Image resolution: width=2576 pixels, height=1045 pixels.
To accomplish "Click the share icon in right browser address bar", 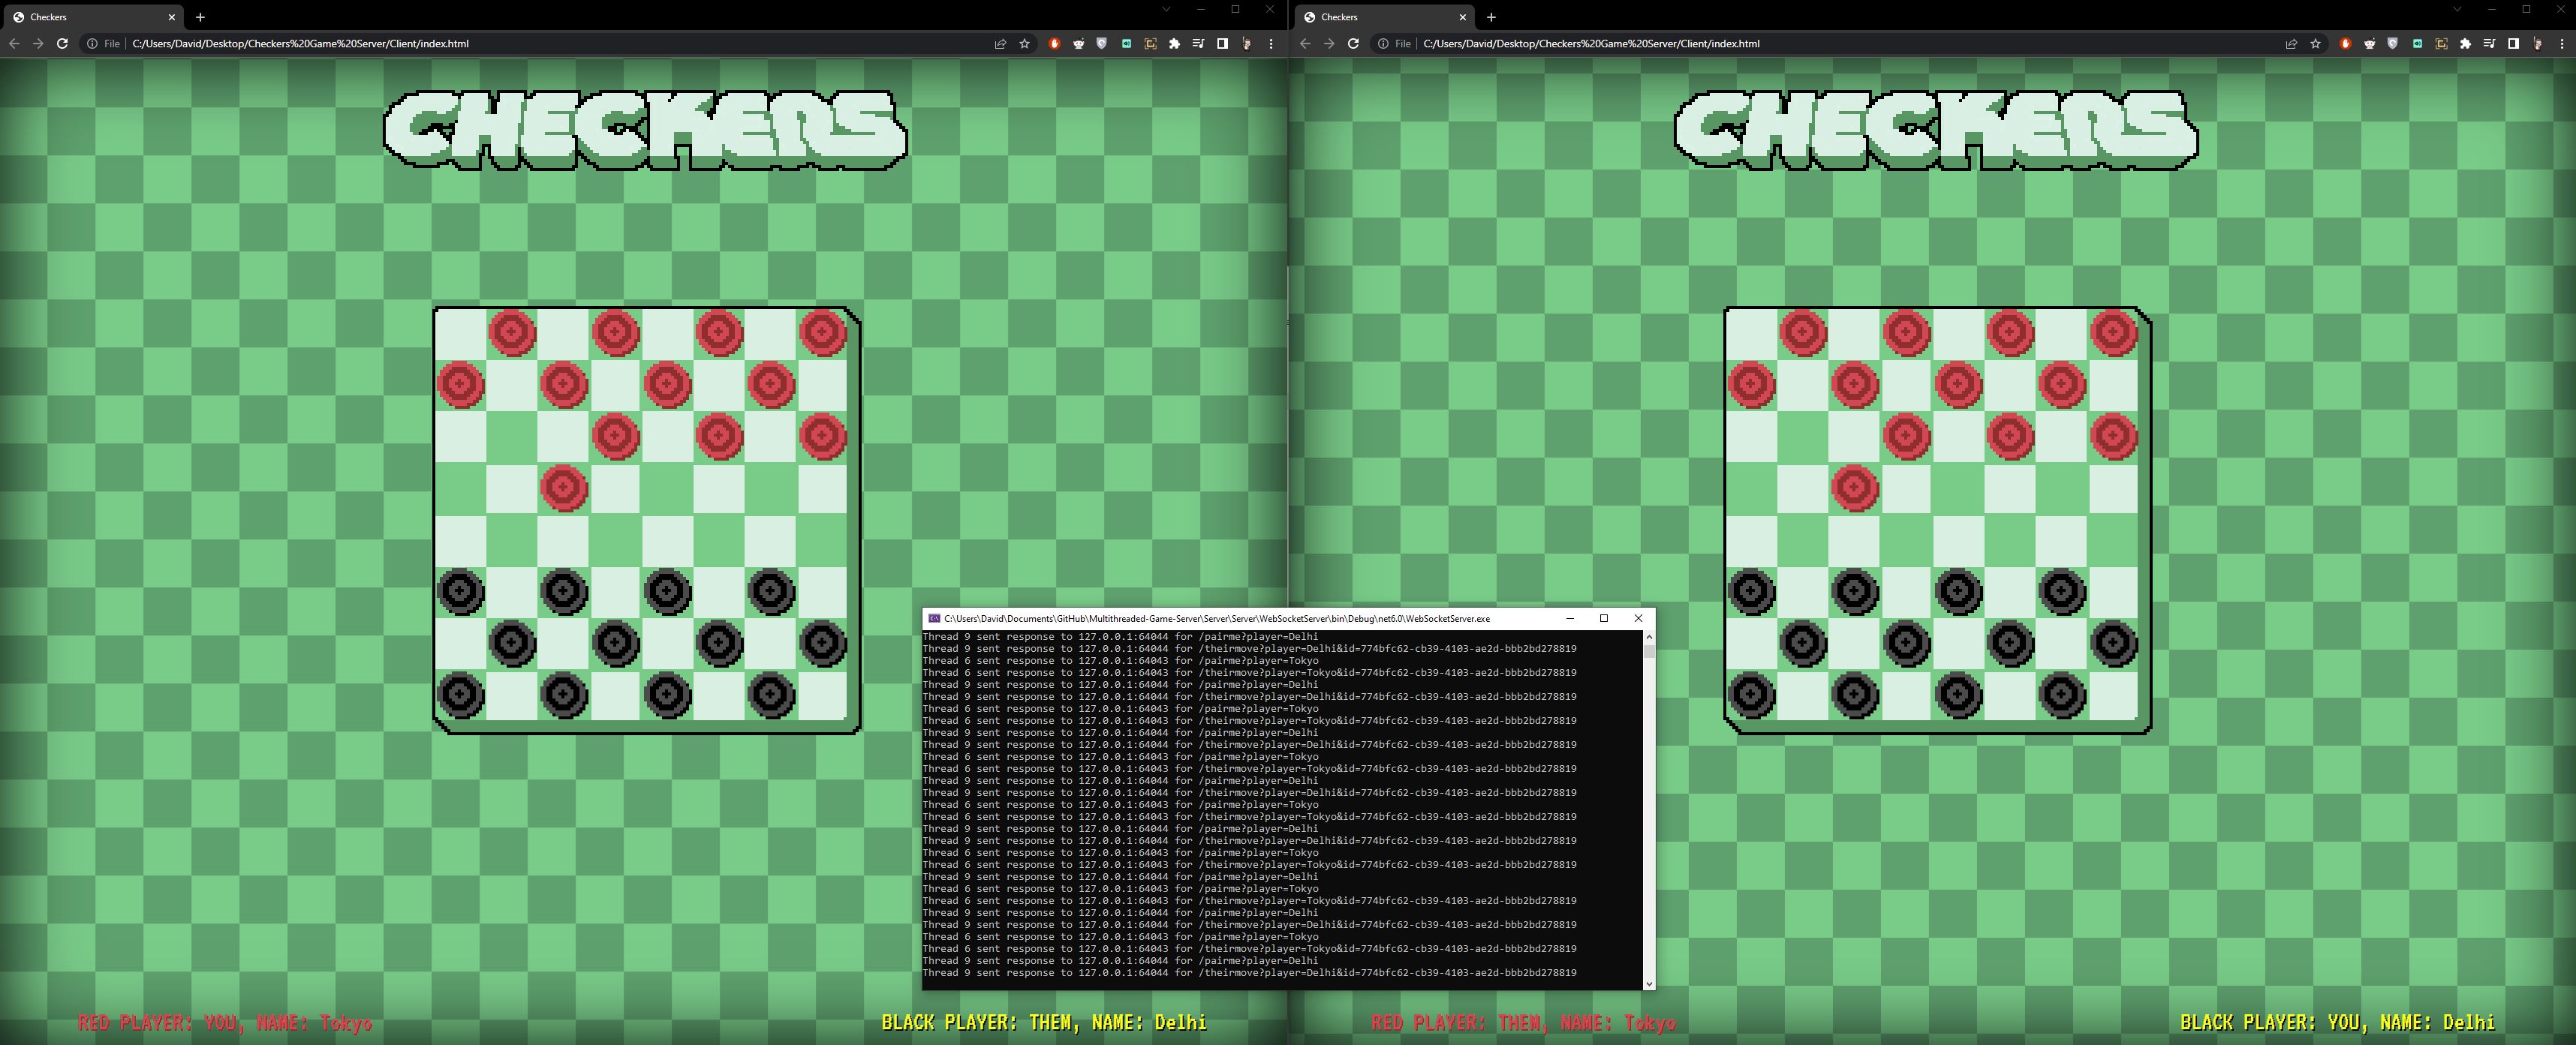I will click(2291, 44).
